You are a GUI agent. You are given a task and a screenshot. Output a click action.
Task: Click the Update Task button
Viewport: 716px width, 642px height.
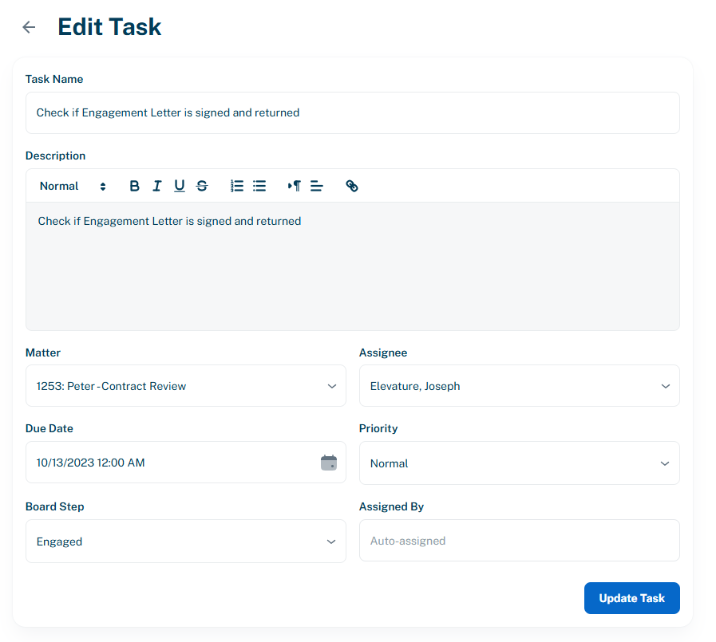[631, 597]
